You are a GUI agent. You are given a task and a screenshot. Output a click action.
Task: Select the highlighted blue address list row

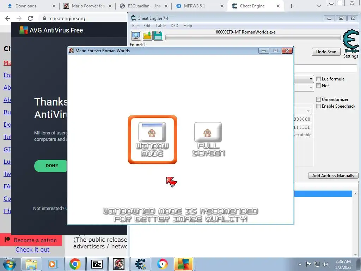323,194
